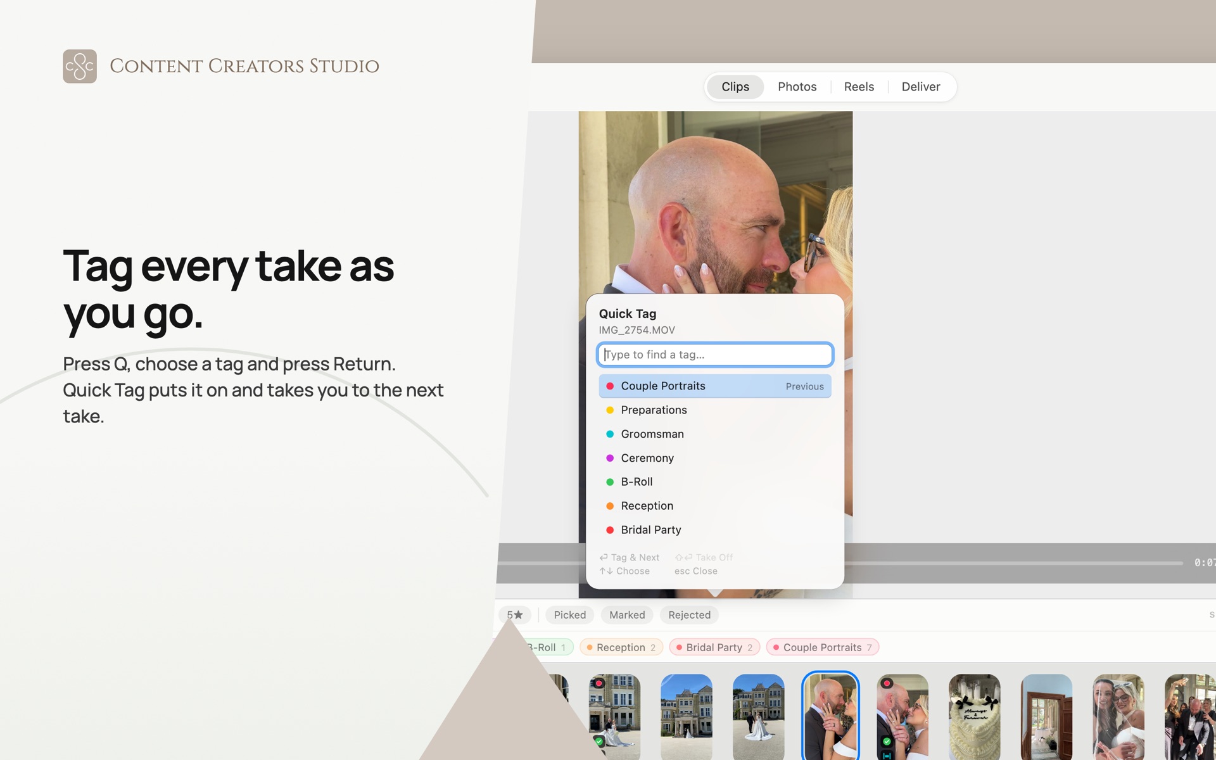The height and width of the screenshot is (760, 1216).
Task: Click the orange dot beside Reception in Quick Tag list
Action: coord(610,506)
